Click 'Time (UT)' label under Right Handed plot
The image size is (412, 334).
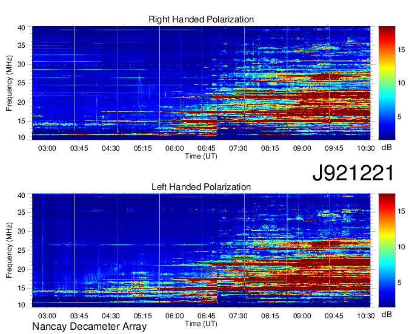tap(201, 156)
